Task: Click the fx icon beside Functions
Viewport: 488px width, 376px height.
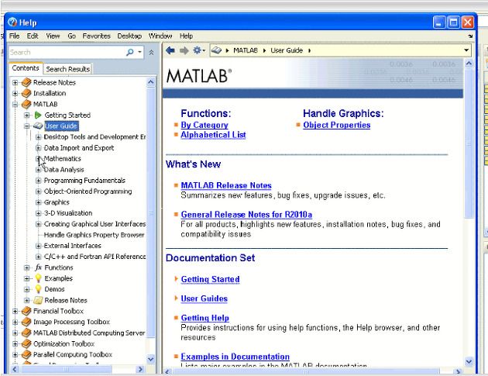Action: coord(38,267)
